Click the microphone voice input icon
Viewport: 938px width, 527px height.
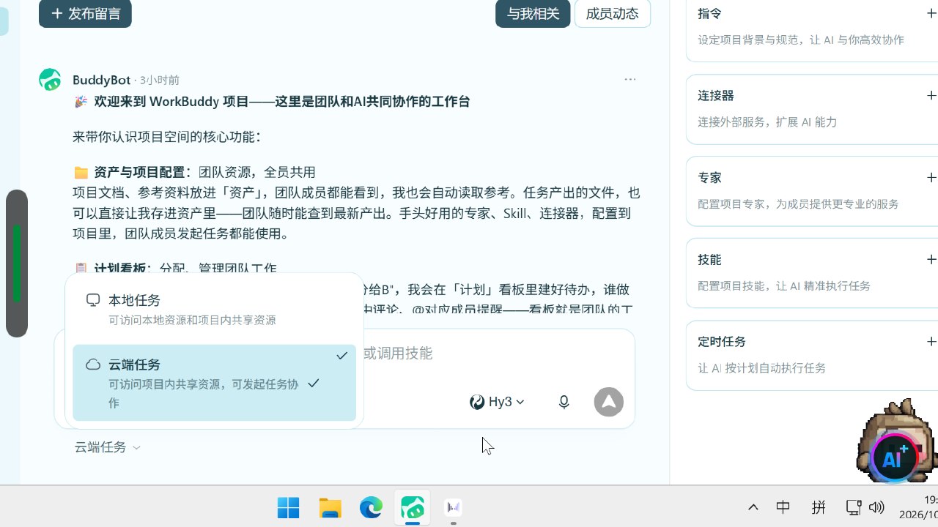pos(564,402)
